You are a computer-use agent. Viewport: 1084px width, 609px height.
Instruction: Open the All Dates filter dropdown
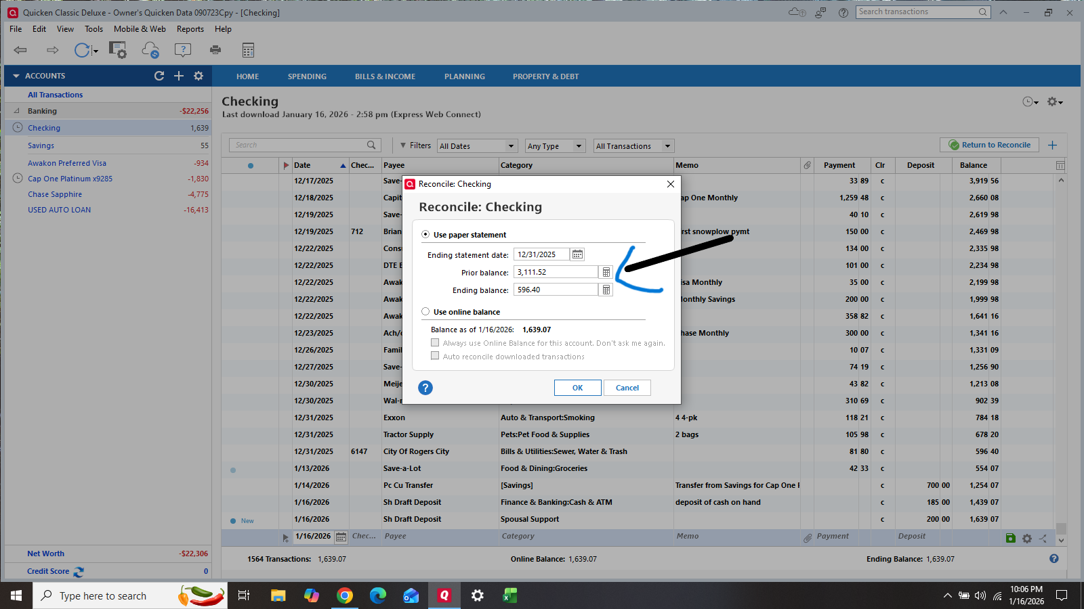click(x=478, y=146)
